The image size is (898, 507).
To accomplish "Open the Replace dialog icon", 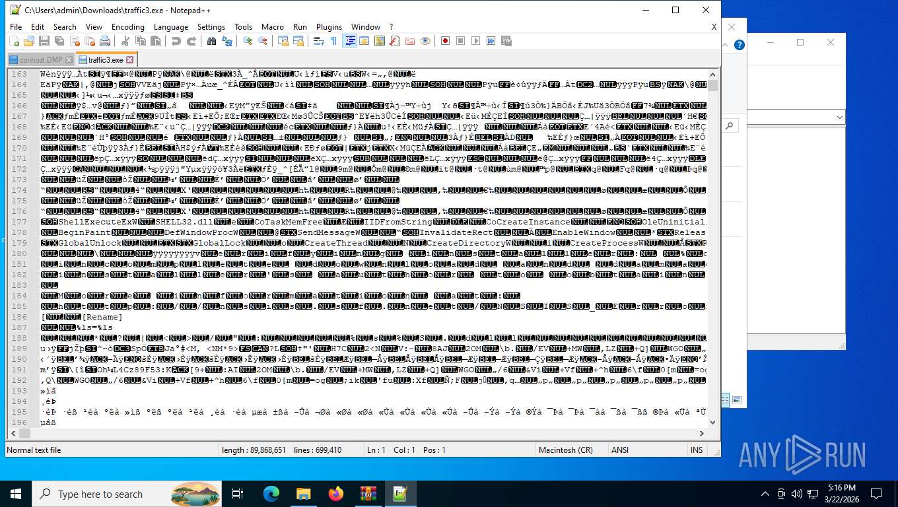I will 227,41.
